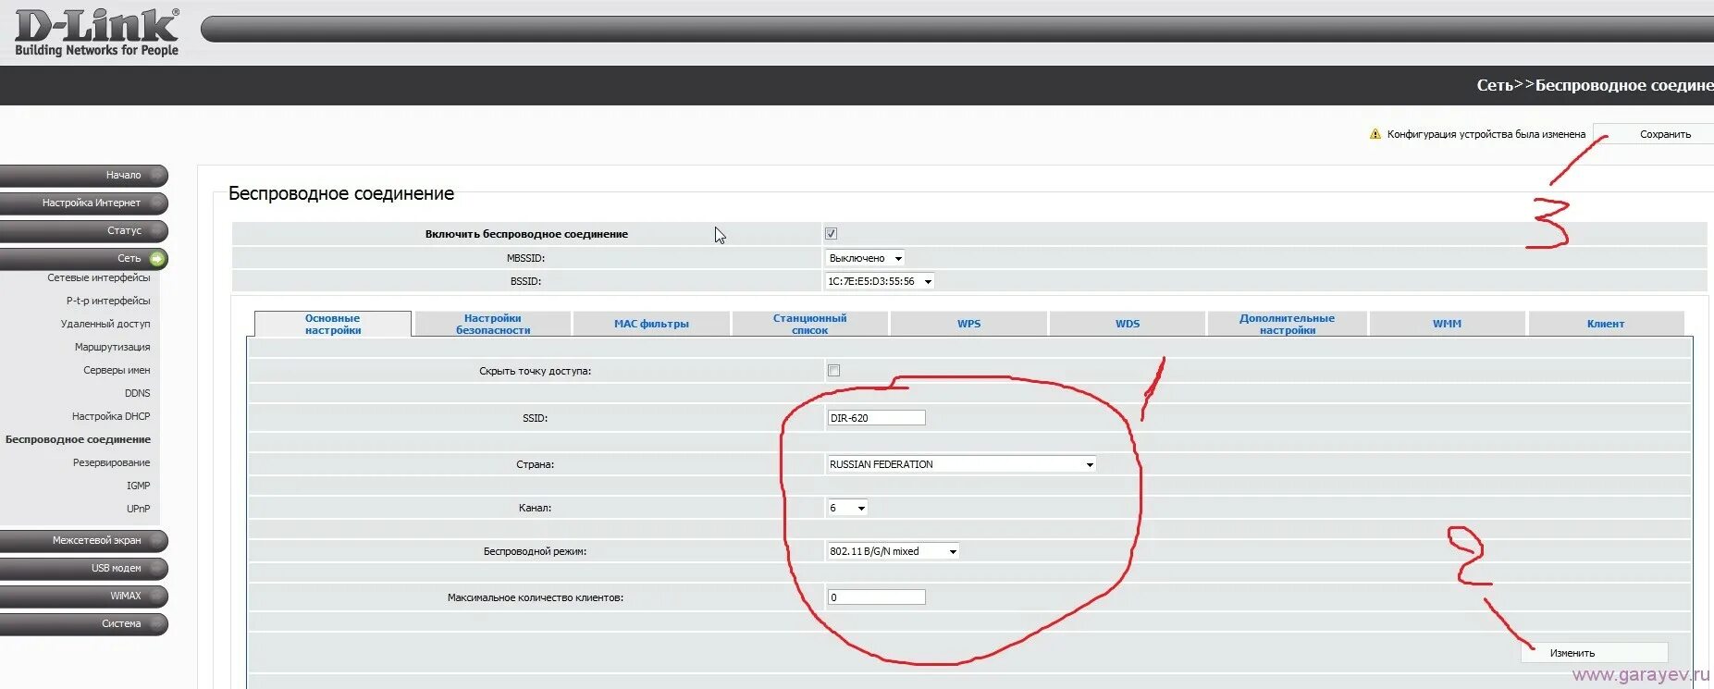1714x689 pixels.
Task: Open the DDNS link
Action: click(x=137, y=393)
